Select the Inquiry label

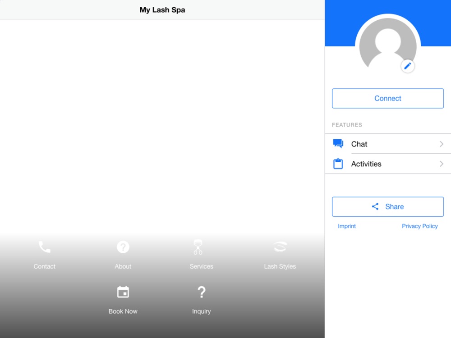point(201,311)
